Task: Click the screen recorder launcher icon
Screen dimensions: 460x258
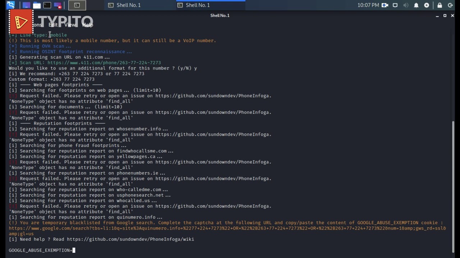Action: [x=57, y=5]
